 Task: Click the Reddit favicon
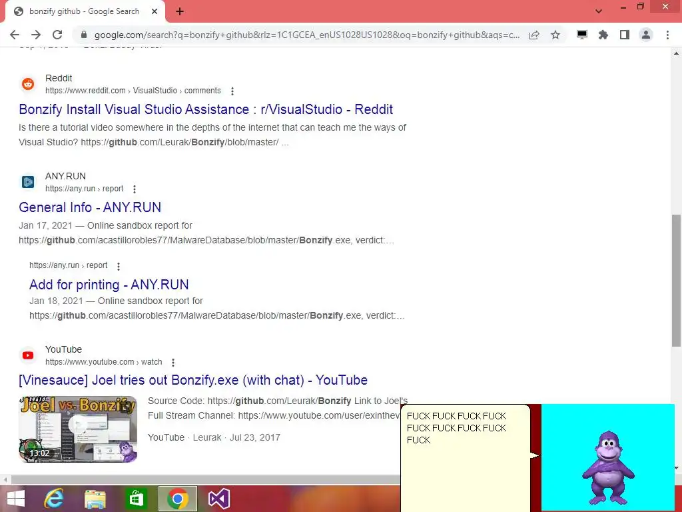point(28,84)
